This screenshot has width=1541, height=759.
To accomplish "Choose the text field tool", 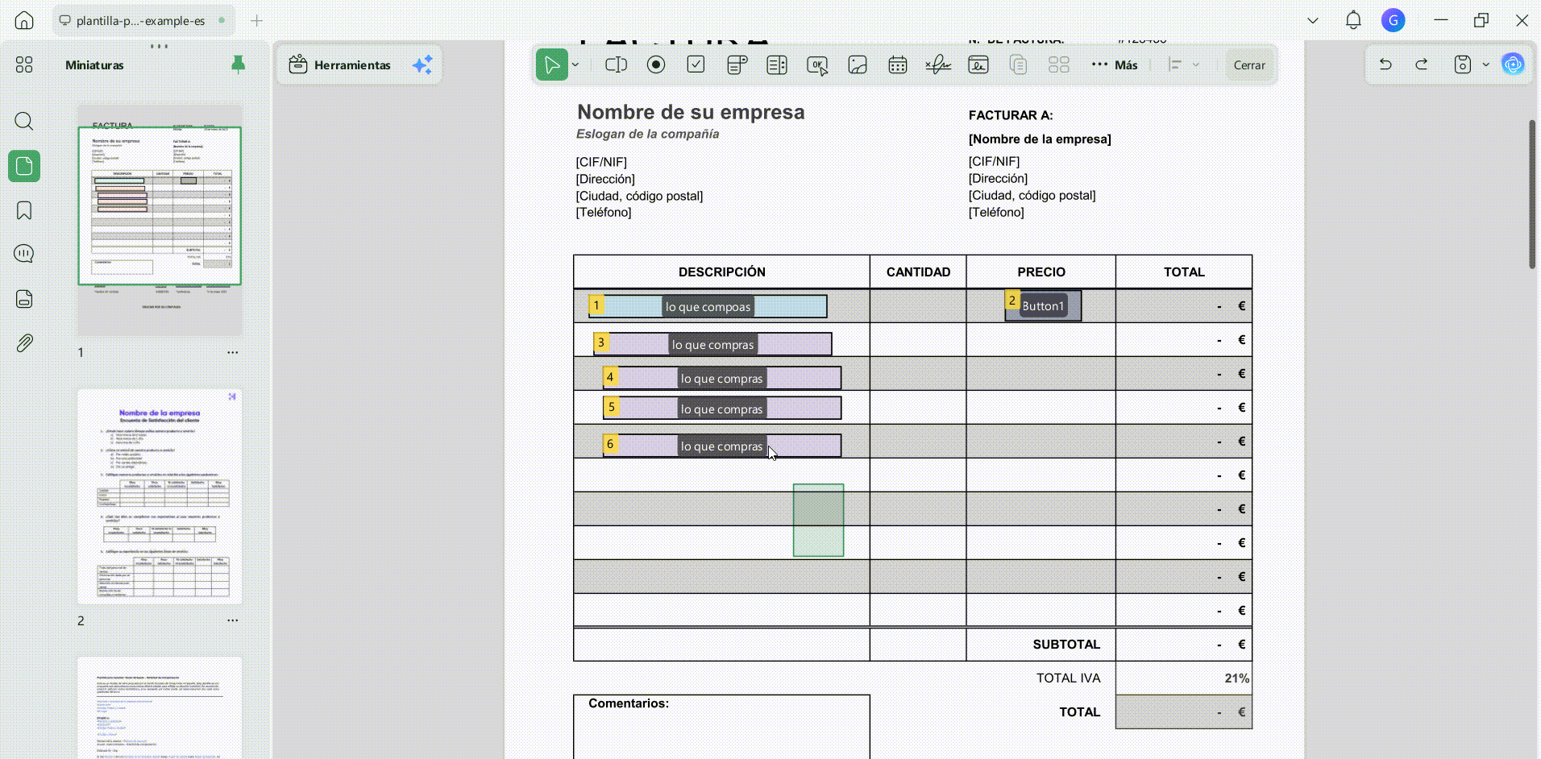I will click(x=616, y=64).
